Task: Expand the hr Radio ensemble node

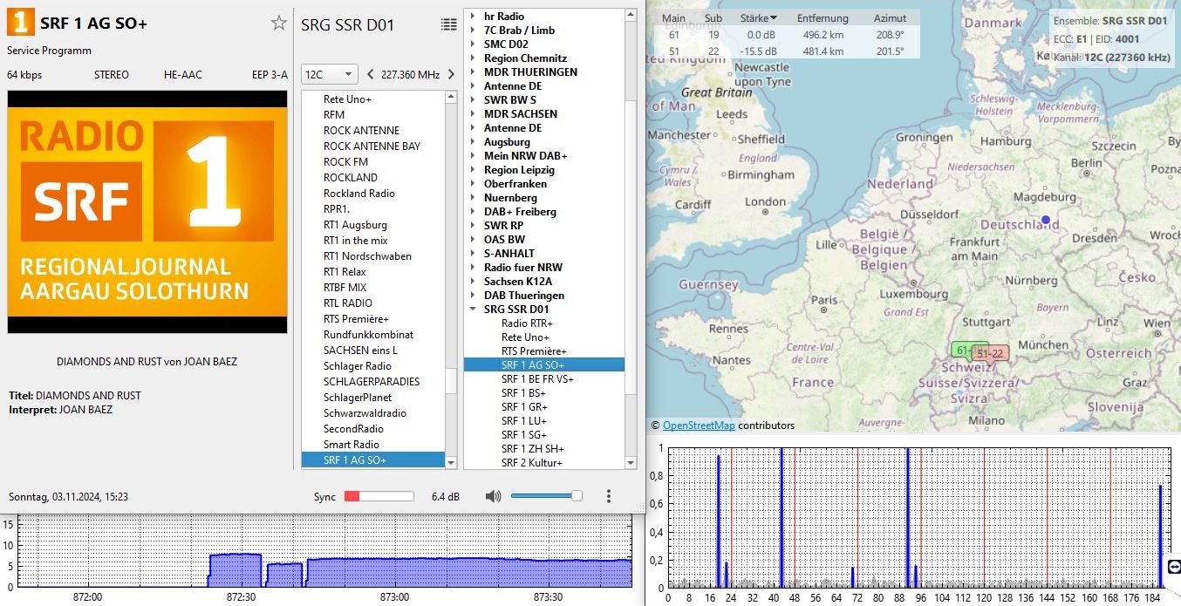Action: click(473, 17)
